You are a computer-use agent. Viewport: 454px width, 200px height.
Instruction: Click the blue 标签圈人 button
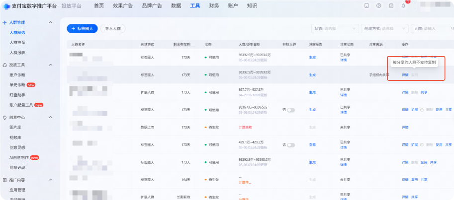pyautogui.click(x=82, y=29)
